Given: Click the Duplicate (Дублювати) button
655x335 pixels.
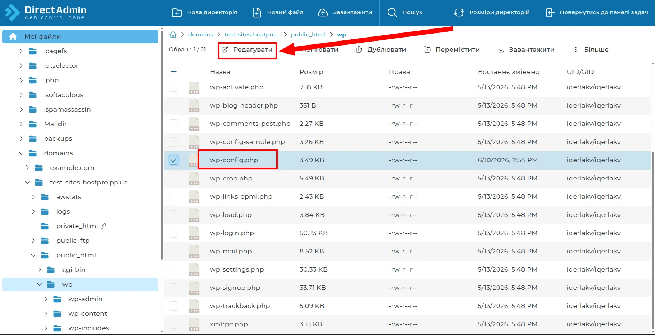Looking at the screenshot, I should click(x=381, y=50).
